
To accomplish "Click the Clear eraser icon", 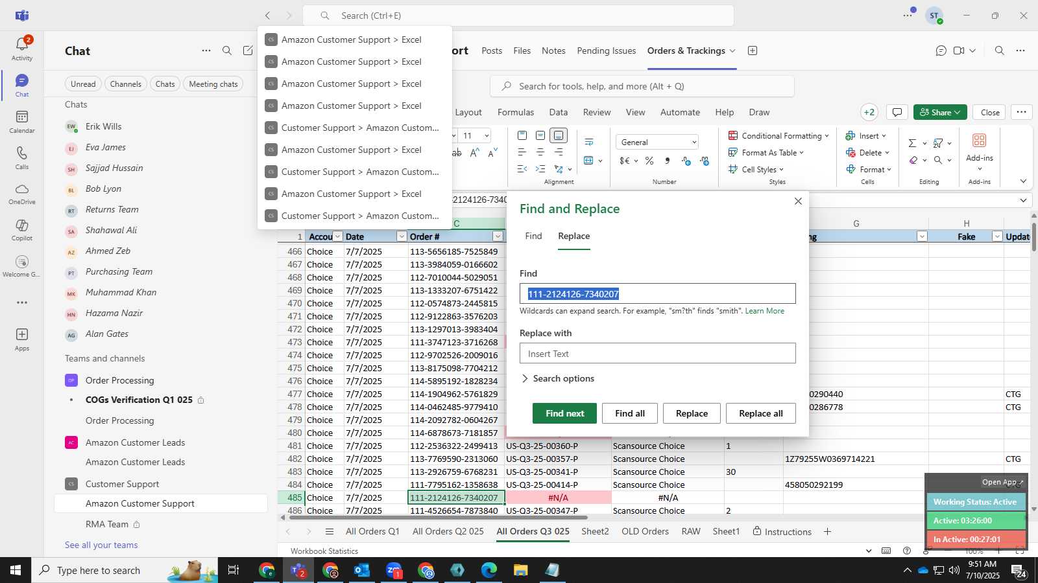I will point(913,160).
